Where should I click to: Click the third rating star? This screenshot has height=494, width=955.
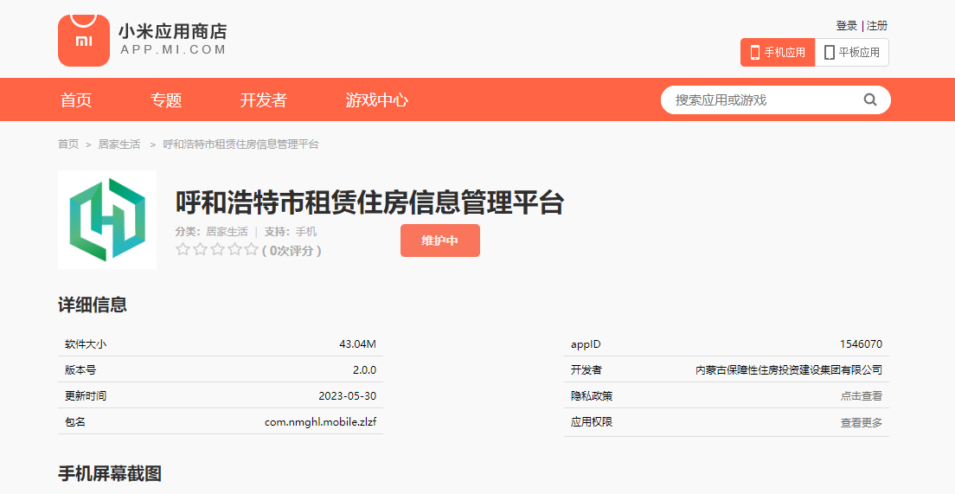point(217,249)
